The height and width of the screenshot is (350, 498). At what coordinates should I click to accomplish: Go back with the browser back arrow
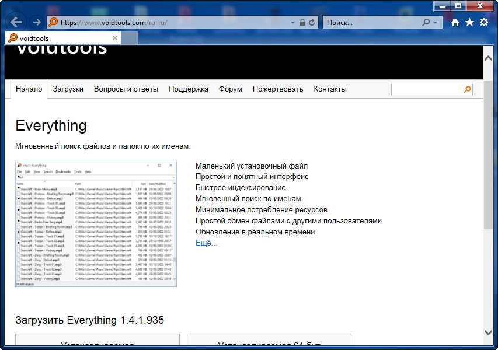coord(16,22)
